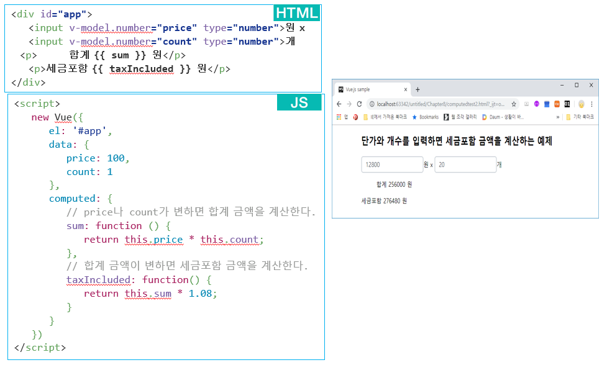
Task: Open the 기타 북마크 folder
Action: pos(580,117)
